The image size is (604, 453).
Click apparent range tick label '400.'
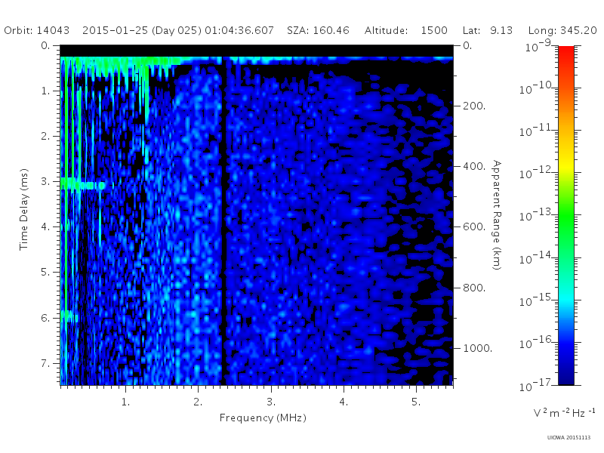tap(474, 166)
